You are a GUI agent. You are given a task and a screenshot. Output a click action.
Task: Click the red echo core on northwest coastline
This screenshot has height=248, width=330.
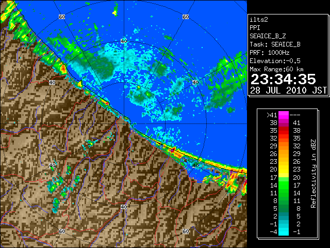click(63, 68)
